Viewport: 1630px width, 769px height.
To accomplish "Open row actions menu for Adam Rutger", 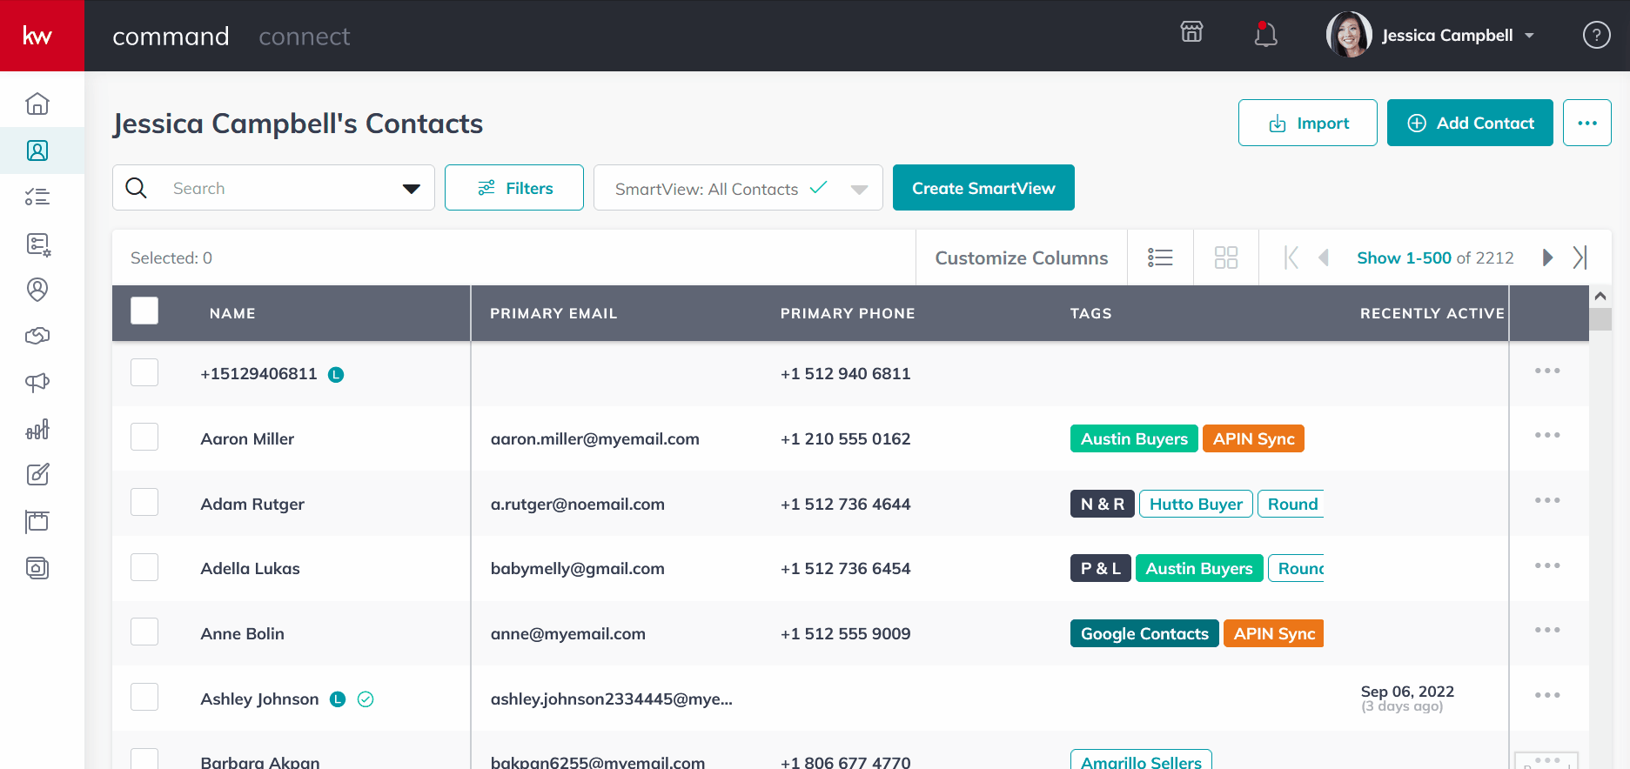I will click(1547, 500).
